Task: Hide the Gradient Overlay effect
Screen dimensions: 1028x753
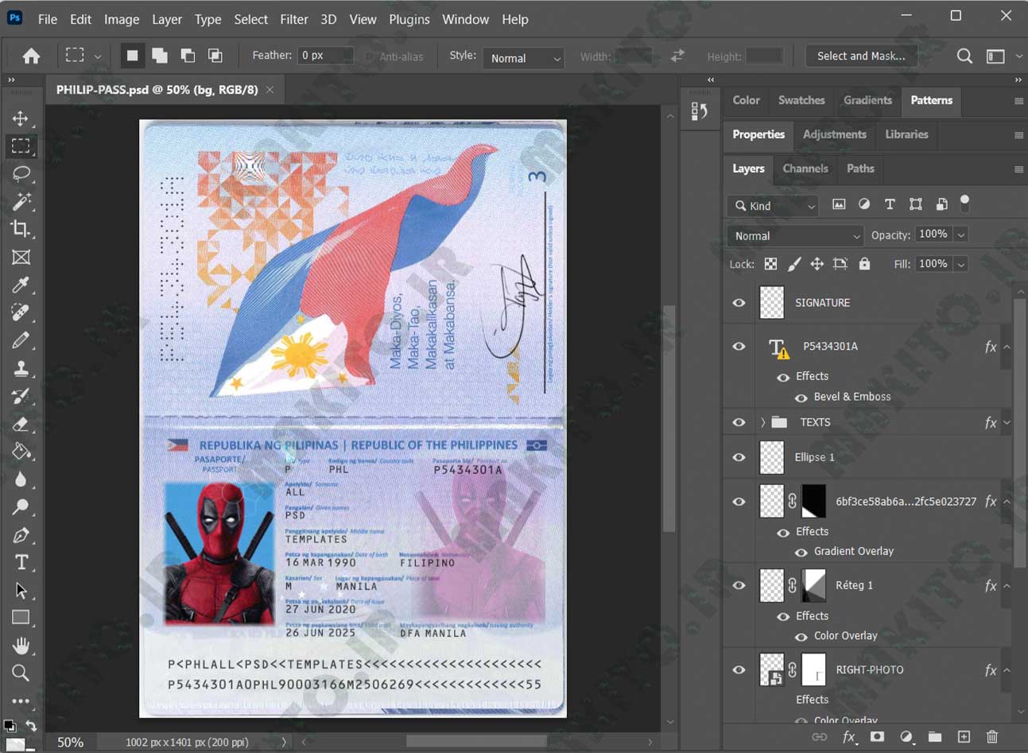Action: click(x=801, y=552)
